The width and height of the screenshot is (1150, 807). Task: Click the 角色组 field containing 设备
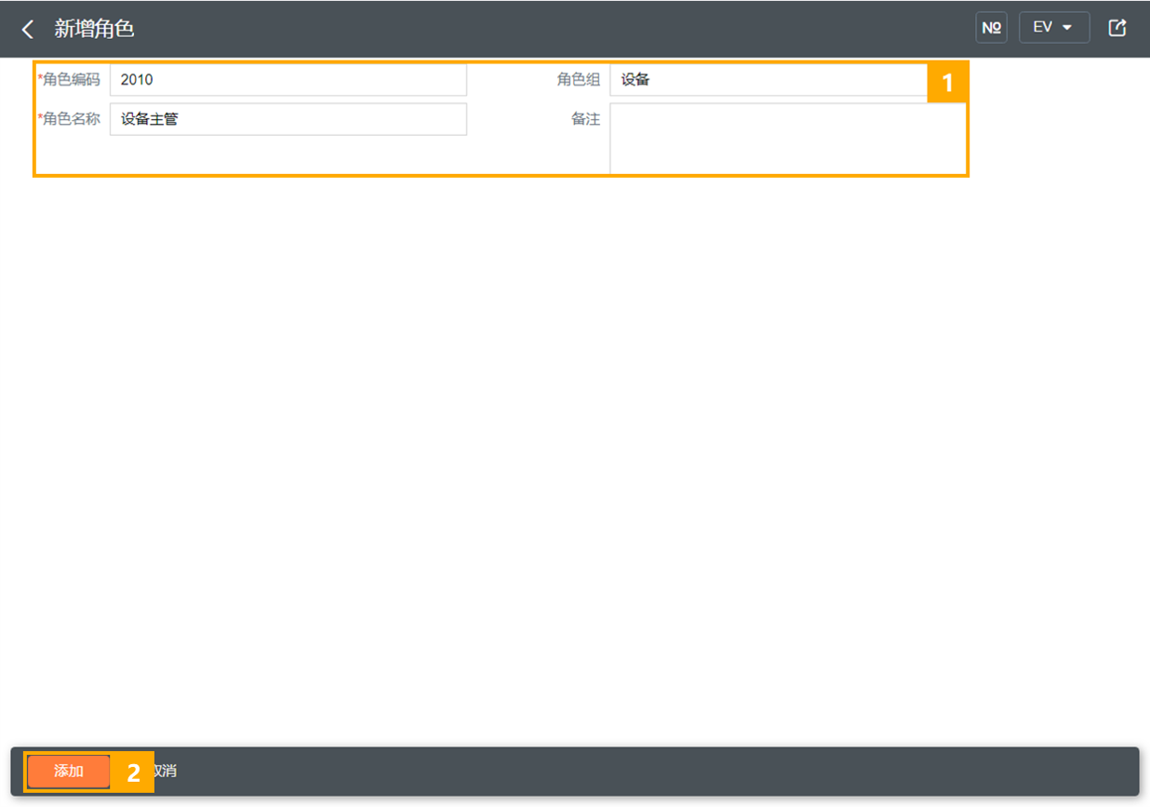[x=769, y=80]
